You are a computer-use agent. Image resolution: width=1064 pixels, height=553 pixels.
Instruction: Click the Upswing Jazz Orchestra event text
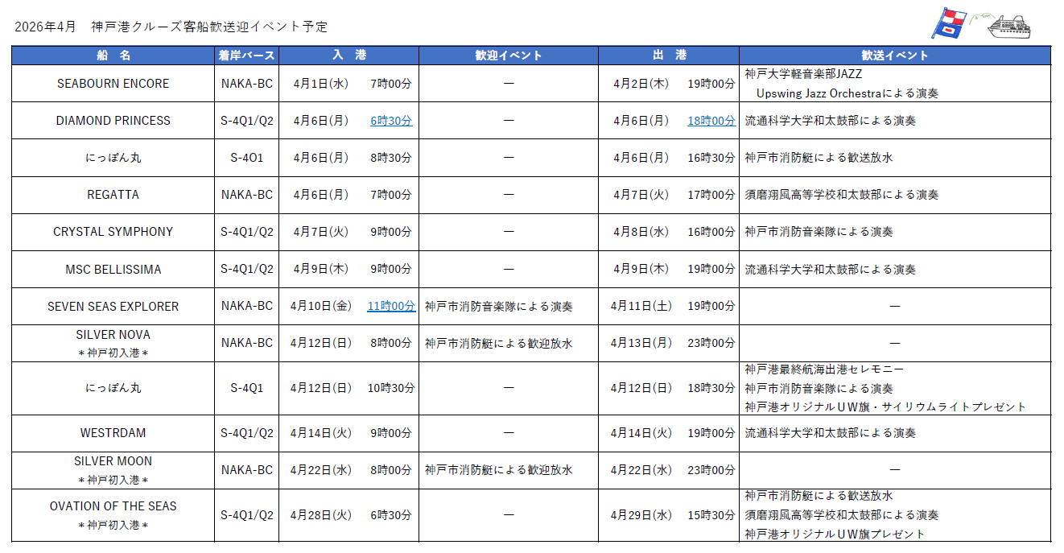click(847, 93)
